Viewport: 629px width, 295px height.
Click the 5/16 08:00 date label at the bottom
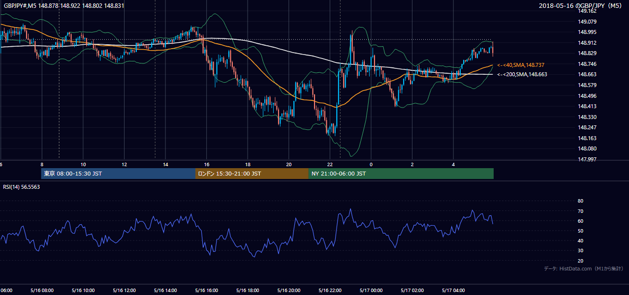[x=42, y=291]
